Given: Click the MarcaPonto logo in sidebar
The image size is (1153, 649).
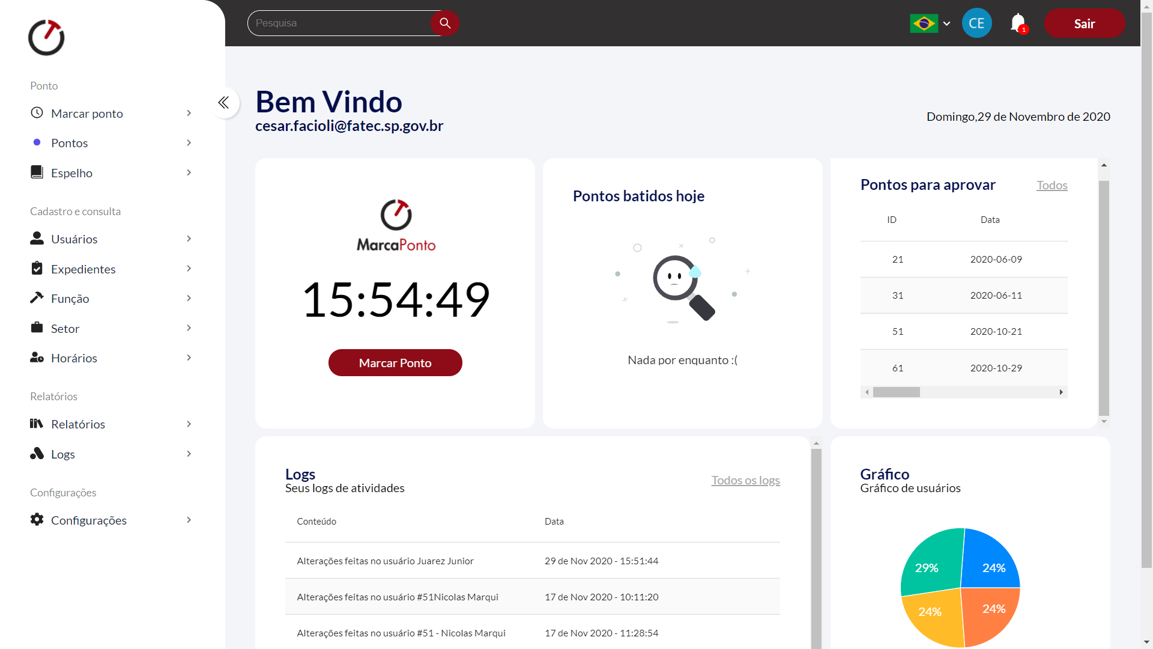Looking at the screenshot, I should [46, 37].
